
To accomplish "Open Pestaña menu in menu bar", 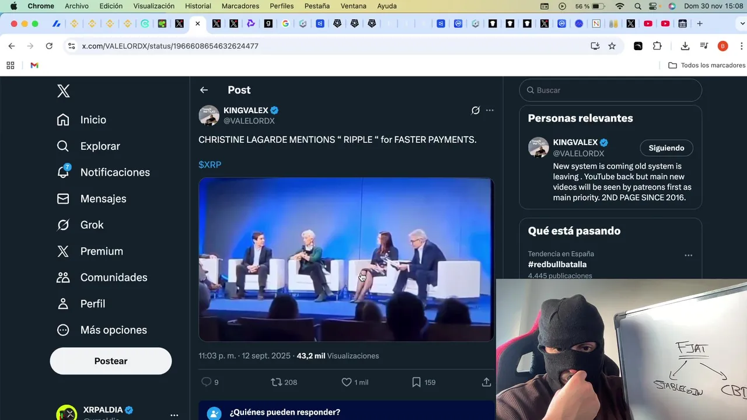I will [x=317, y=6].
